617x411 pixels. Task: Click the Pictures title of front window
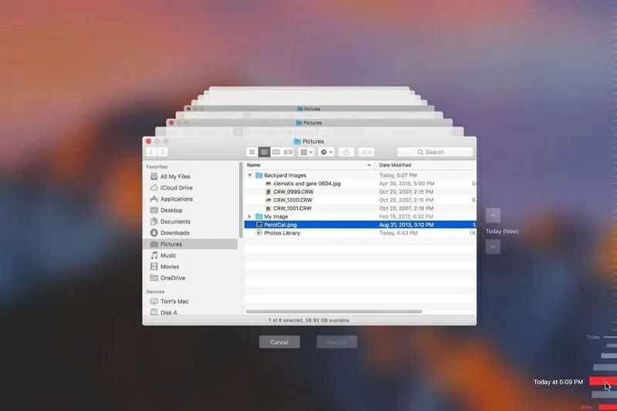(313, 141)
